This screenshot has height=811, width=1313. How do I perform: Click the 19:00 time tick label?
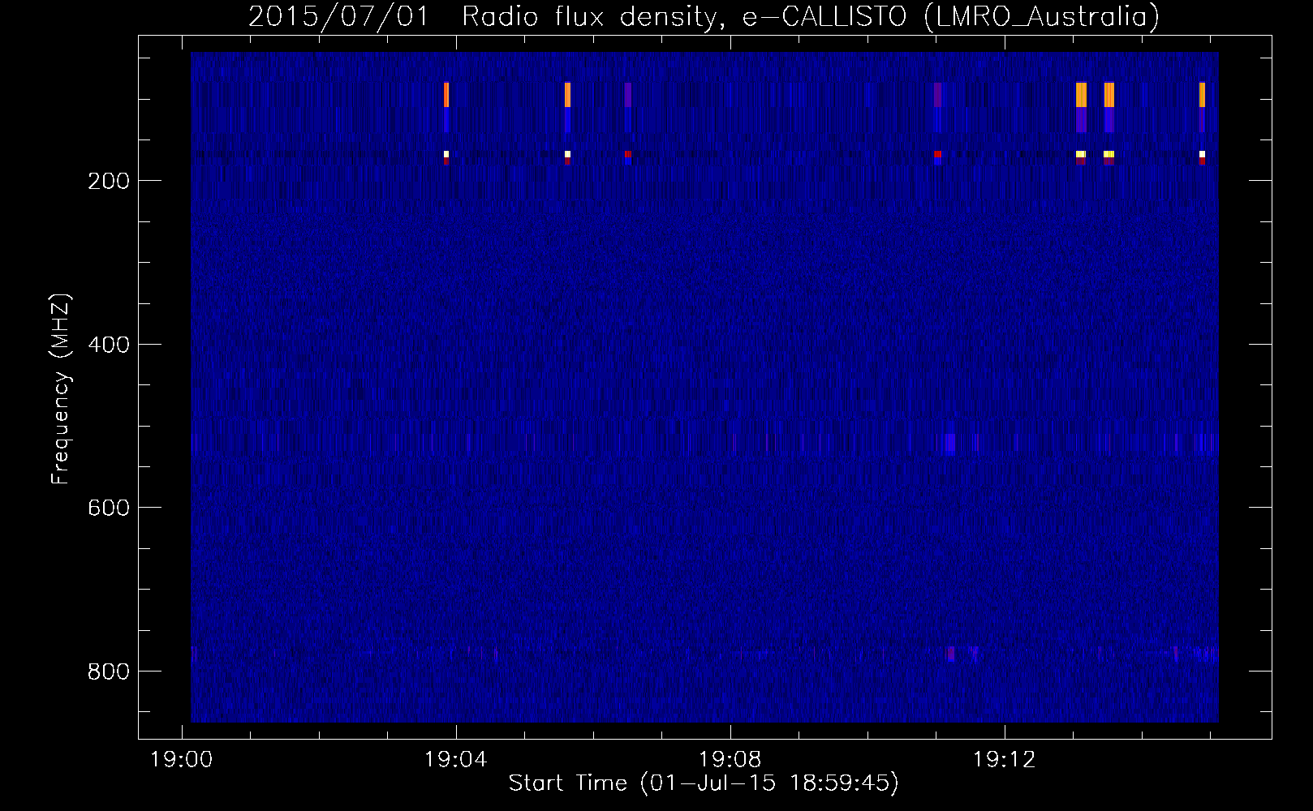click(182, 759)
